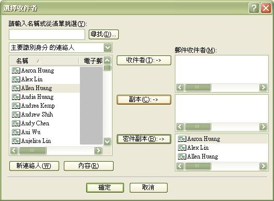Click the 副本 box horizontal scrollbar thumb
This screenshot has width=274, height=201.
point(198,127)
